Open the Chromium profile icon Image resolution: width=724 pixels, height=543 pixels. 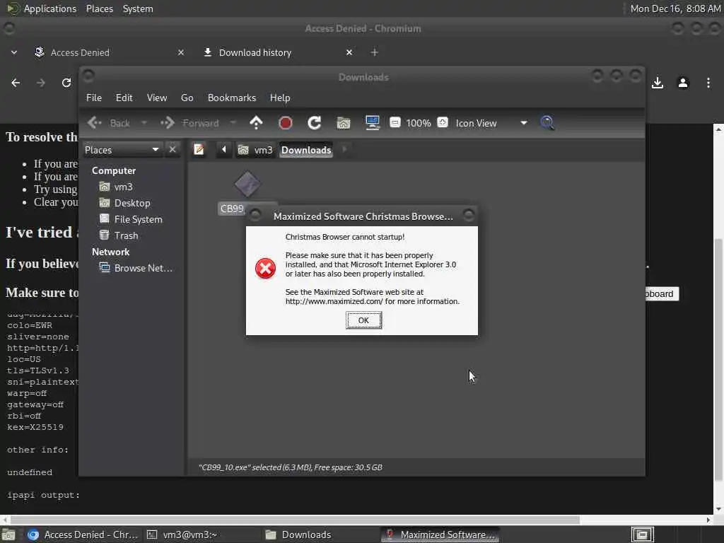[683, 83]
